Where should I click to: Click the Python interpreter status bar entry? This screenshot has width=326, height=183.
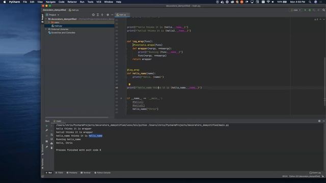coord(305,176)
